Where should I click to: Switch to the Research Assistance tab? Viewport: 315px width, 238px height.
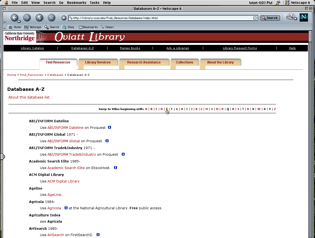pyautogui.click(x=144, y=62)
